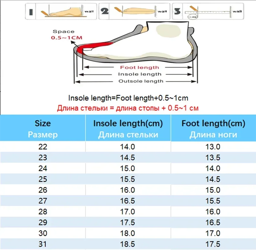
Task: Click the 'Outsole length' diagram label
Action: pos(141,81)
